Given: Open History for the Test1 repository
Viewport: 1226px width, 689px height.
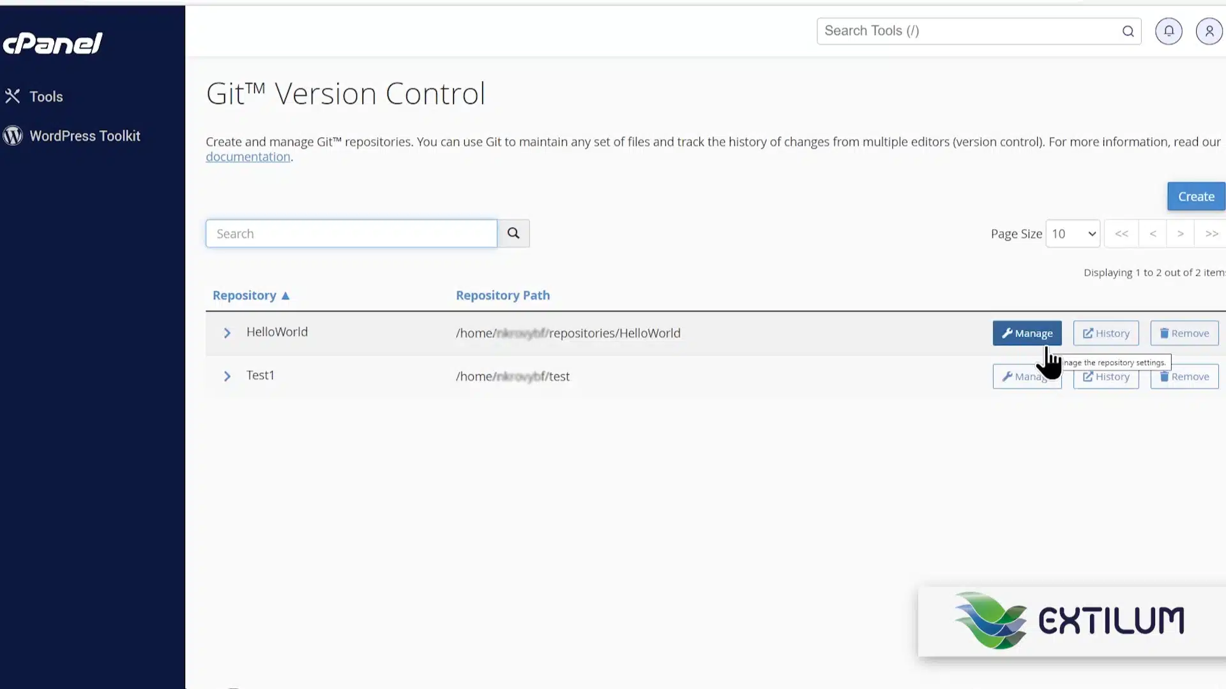Looking at the screenshot, I should click(x=1106, y=376).
